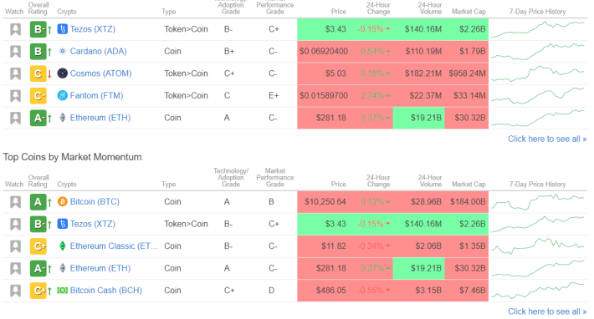Click Type column header in Market Momentum table
594x319 pixels.
click(x=168, y=184)
